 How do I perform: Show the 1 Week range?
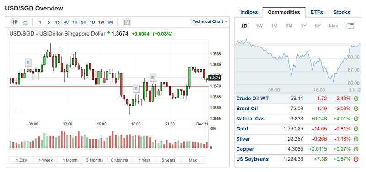tap(46, 160)
